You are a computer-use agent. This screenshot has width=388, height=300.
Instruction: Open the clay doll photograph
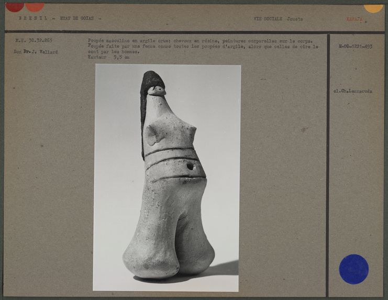pos(167,177)
